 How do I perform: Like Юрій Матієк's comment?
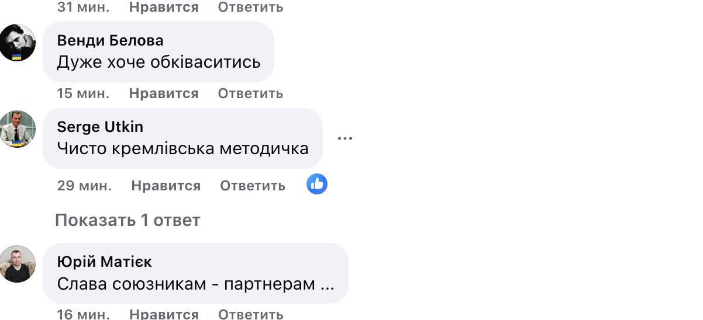coord(164,314)
